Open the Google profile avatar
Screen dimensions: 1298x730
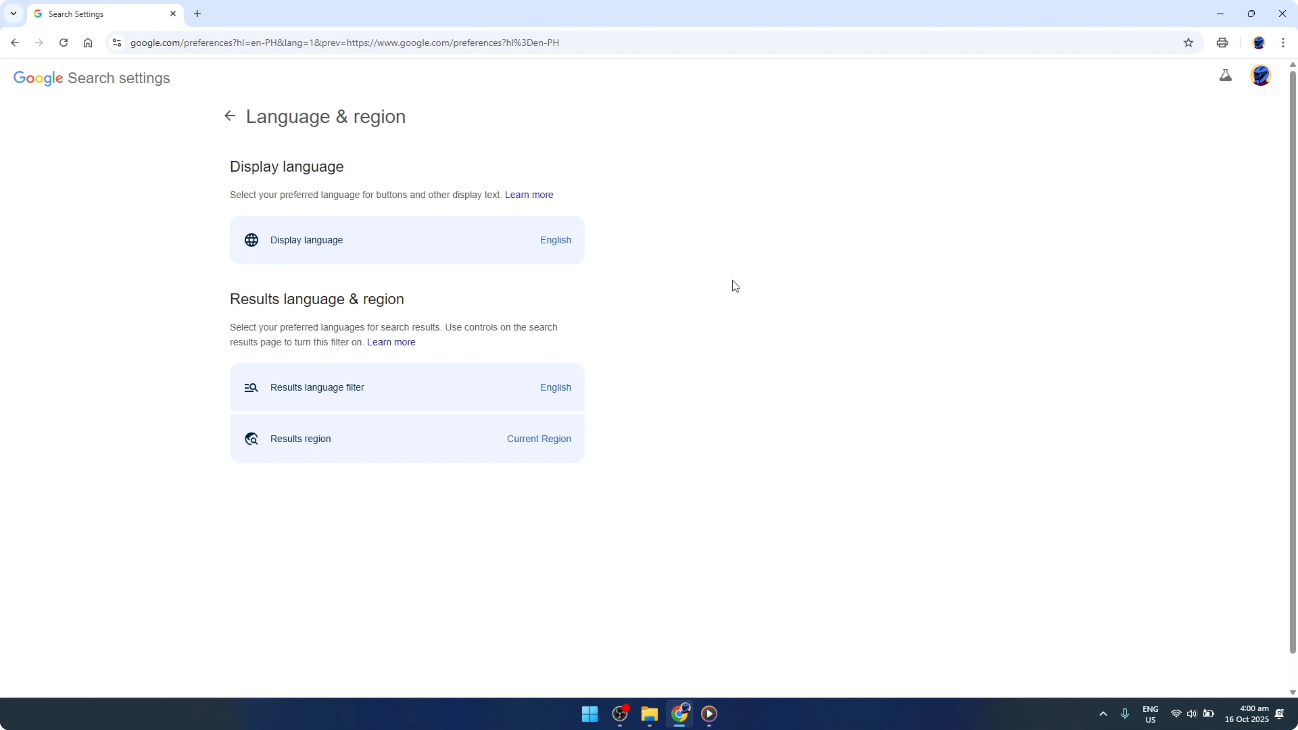pos(1261,75)
